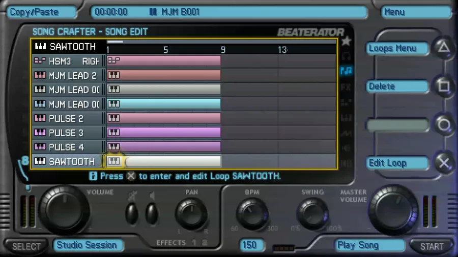Open the Menu button

[x=416, y=12]
